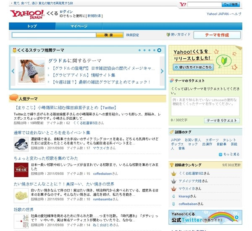Screen dimensions: 252x231
Task: Open 検索設定 link
Action: tap(132, 35)
